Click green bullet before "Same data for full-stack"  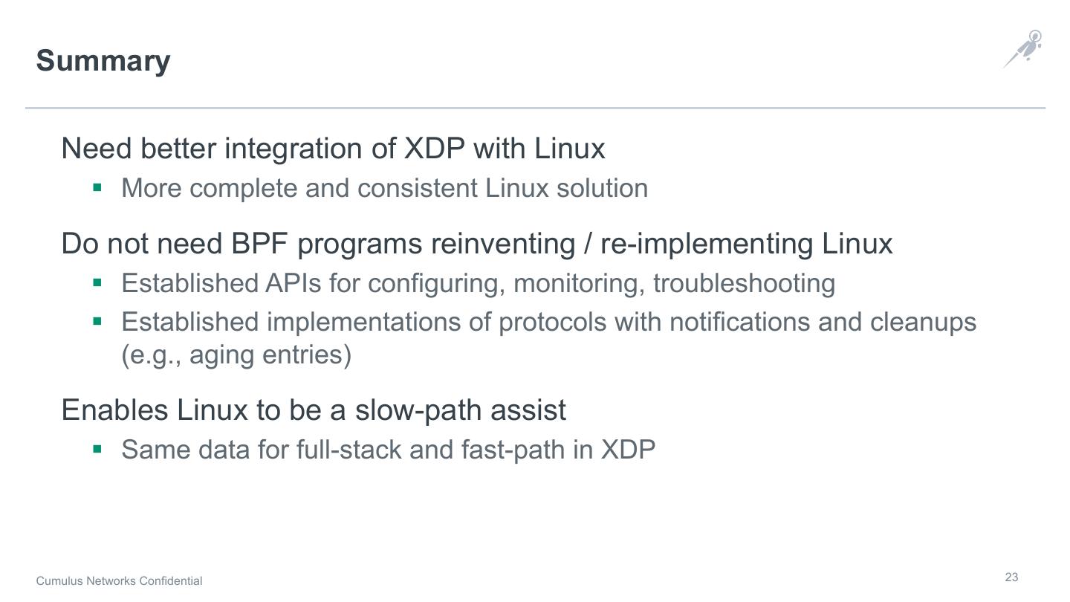point(97,449)
